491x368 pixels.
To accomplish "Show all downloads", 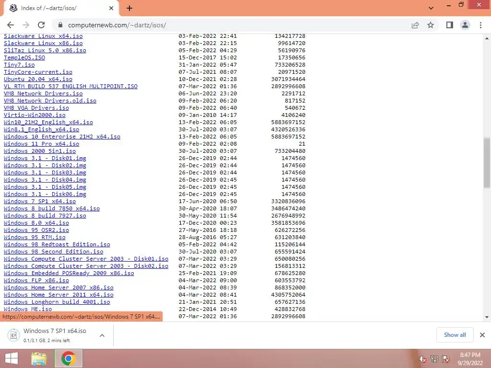I will click(455, 335).
